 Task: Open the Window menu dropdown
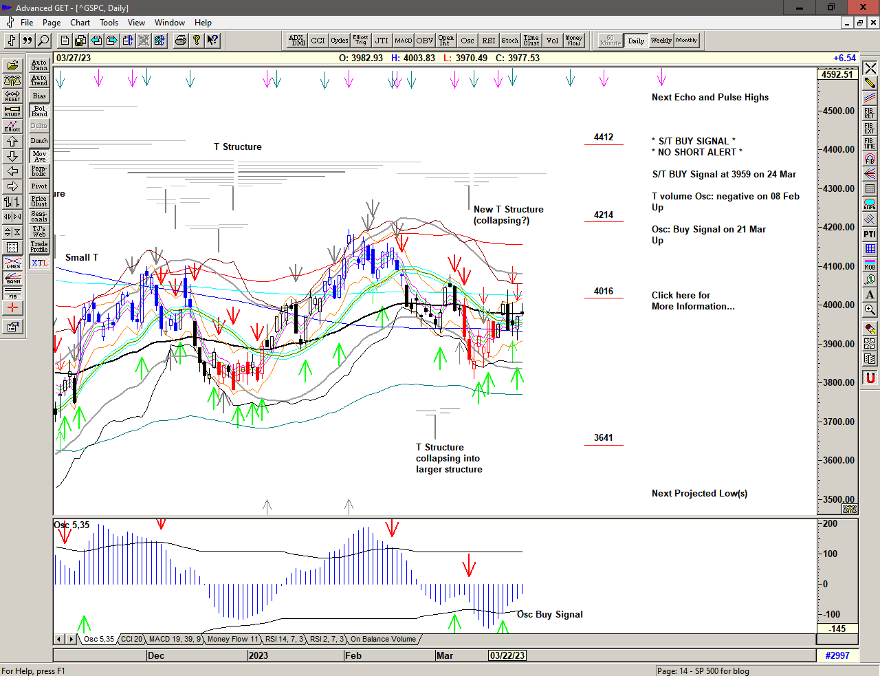(x=169, y=23)
